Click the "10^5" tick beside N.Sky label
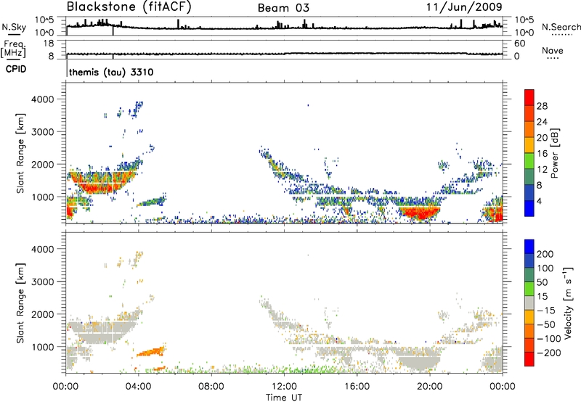581x402 pixels. tap(44, 20)
